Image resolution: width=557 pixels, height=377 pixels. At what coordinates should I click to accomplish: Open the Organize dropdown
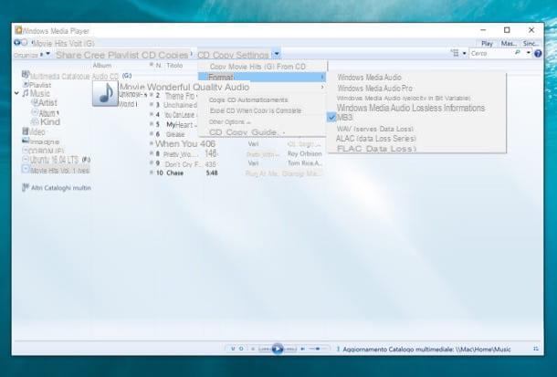[32, 55]
